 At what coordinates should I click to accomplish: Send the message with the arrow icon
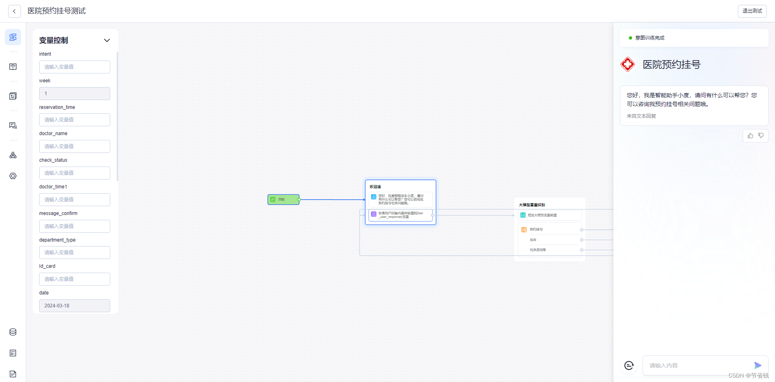coord(758,365)
